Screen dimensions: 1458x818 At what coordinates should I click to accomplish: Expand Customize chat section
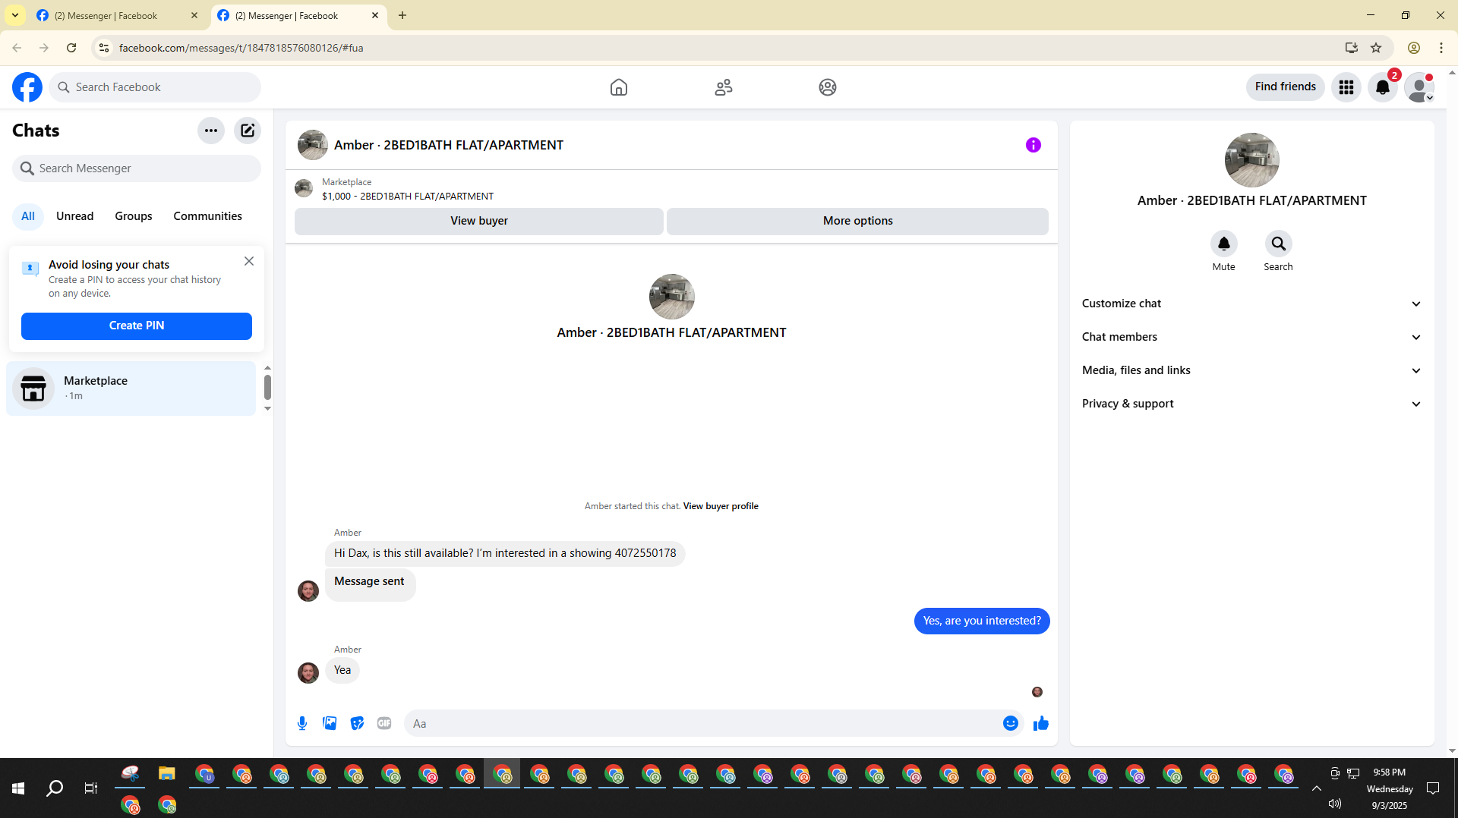point(1251,304)
